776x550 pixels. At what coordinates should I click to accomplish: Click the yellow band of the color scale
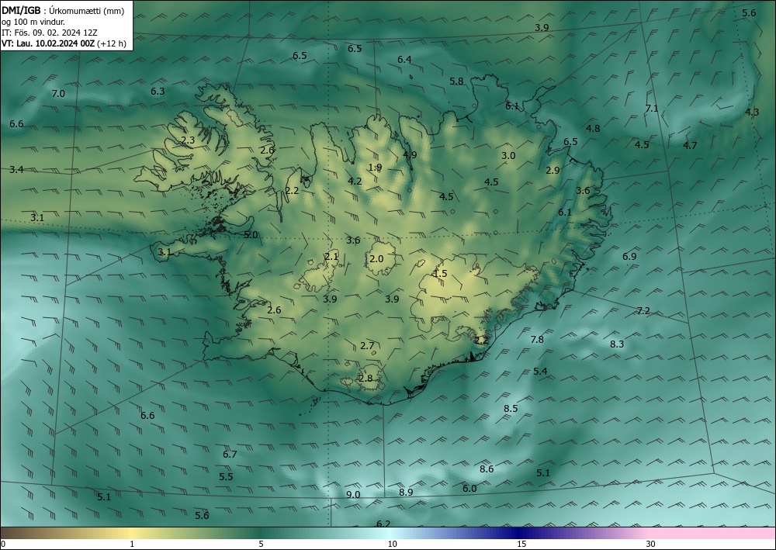(x=132, y=533)
